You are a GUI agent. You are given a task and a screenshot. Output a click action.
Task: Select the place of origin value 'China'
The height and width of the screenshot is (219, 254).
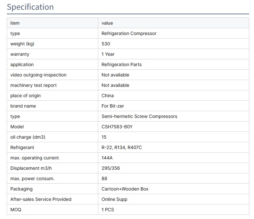(108, 96)
